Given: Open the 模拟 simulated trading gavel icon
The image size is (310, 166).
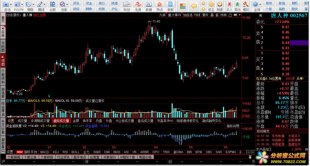Looking at the screenshot, I should tap(246, 4).
